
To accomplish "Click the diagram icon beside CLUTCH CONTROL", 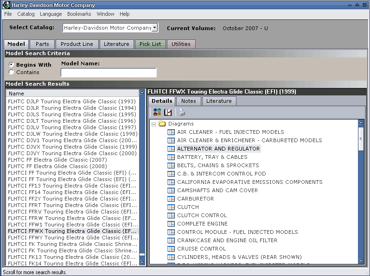I will (x=171, y=215).
